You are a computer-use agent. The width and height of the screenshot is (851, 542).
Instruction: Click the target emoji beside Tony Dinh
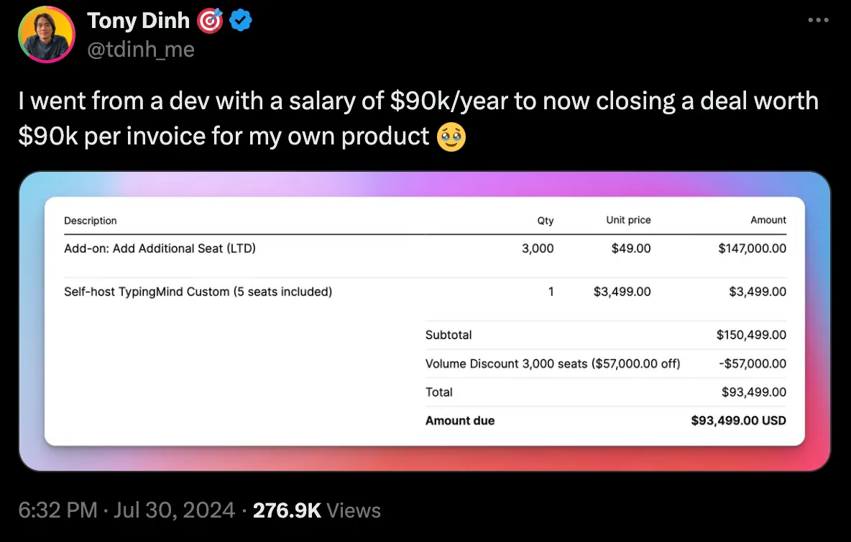tap(208, 22)
